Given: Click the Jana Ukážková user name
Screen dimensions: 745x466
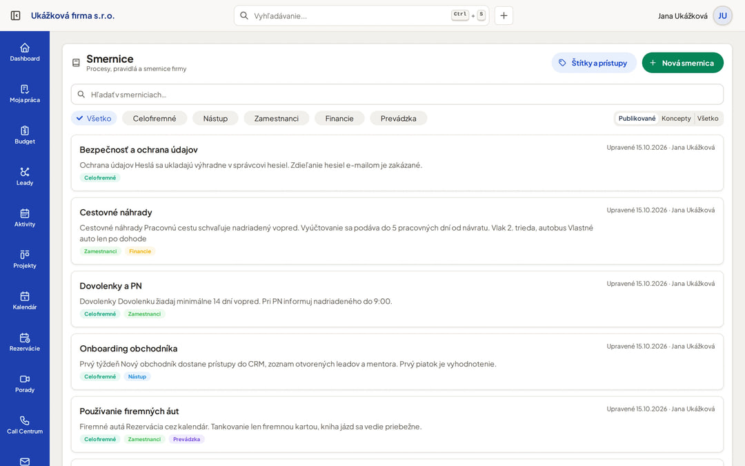Looking at the screenshot, I should (682, 16).
